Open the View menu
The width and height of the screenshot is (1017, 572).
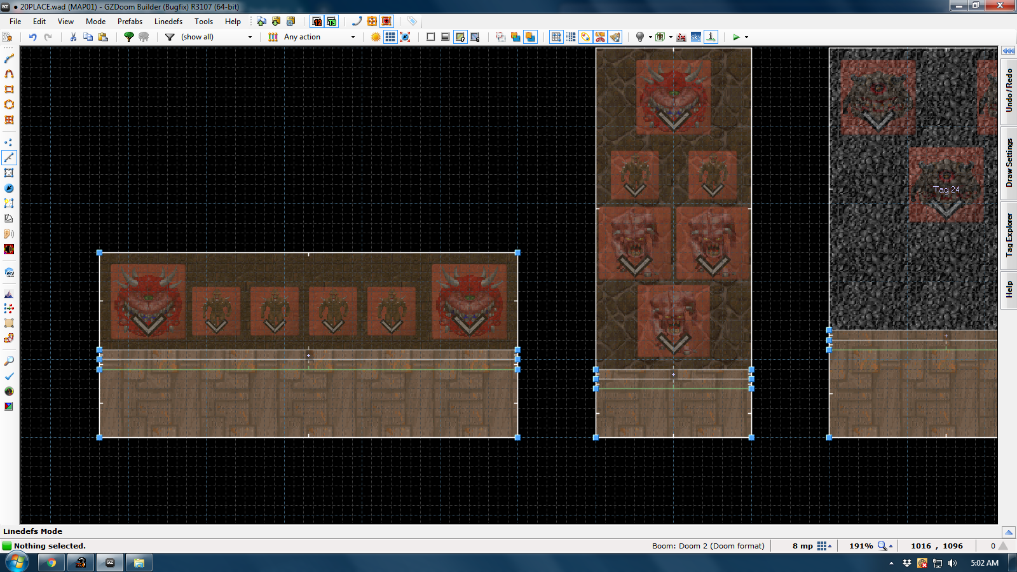click(x=65, y=21)
